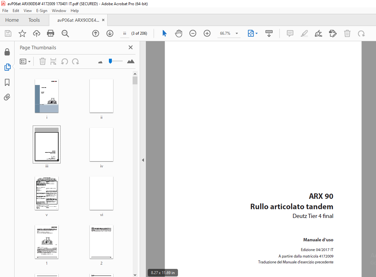
Task: Select the page iii thumbnail
Action: click(47, 145)
